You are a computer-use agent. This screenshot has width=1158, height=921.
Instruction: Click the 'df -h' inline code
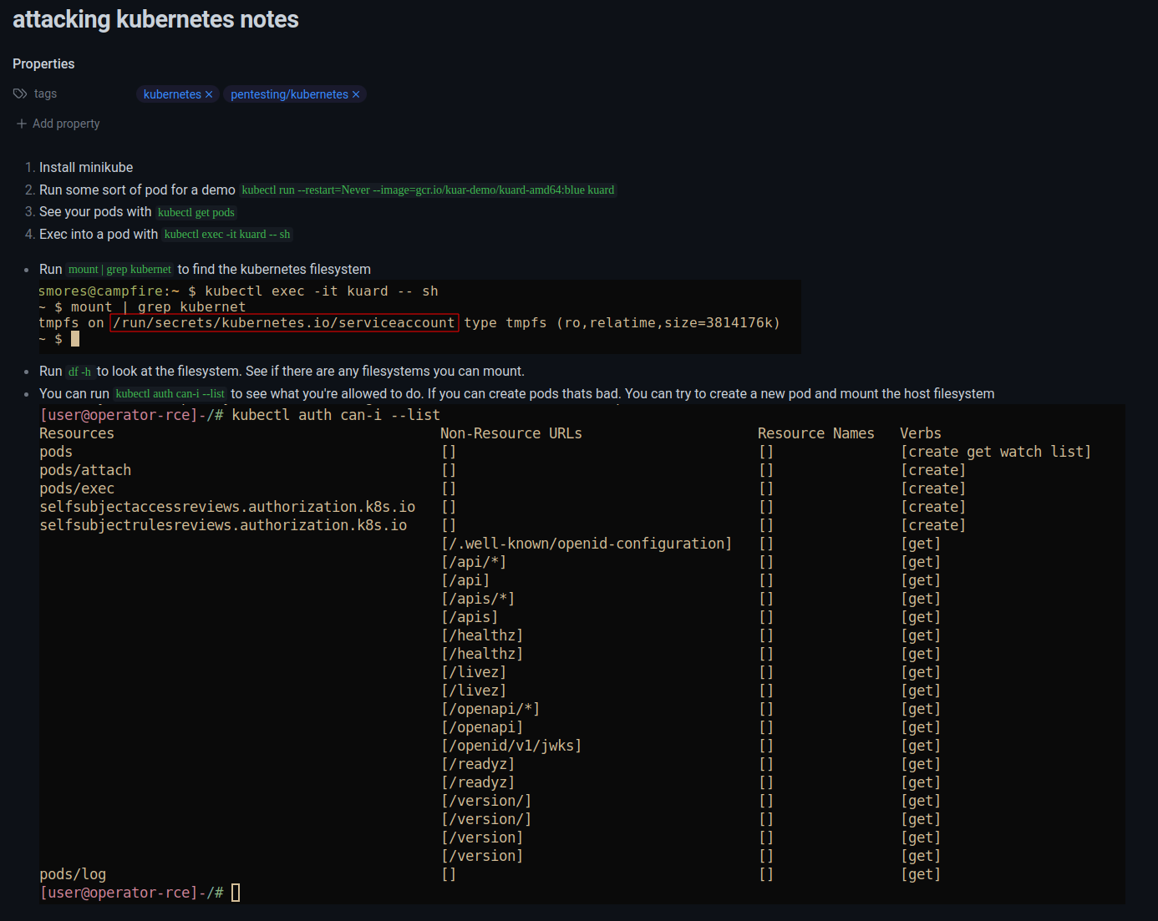[79, 372]
